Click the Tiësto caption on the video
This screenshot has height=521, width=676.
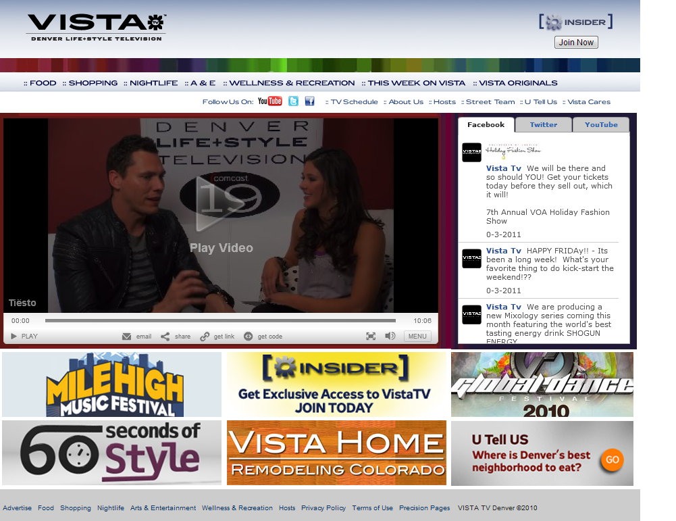point(22,303)
